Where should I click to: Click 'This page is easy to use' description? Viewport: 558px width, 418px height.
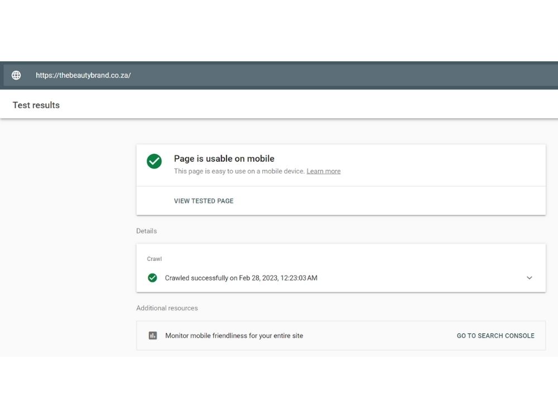(239, 171)
